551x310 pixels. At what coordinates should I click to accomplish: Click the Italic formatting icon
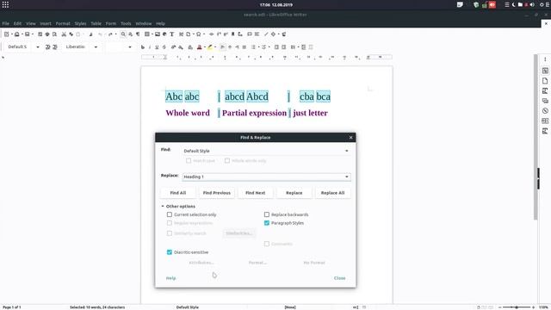(150, 46)
